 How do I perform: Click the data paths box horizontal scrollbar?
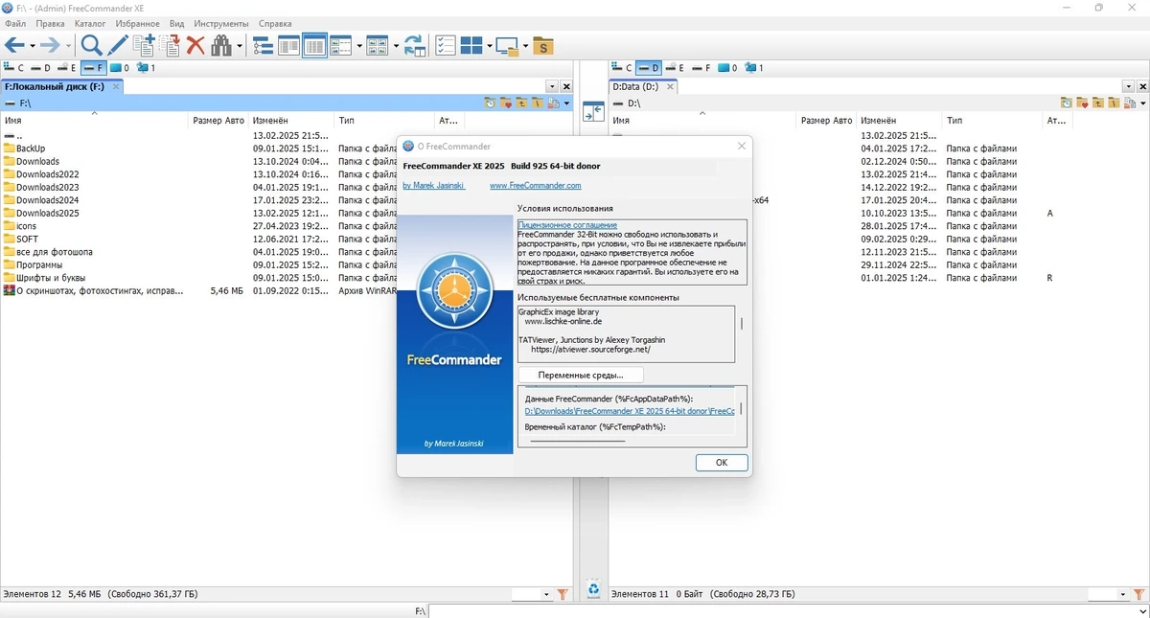point(578,442)
